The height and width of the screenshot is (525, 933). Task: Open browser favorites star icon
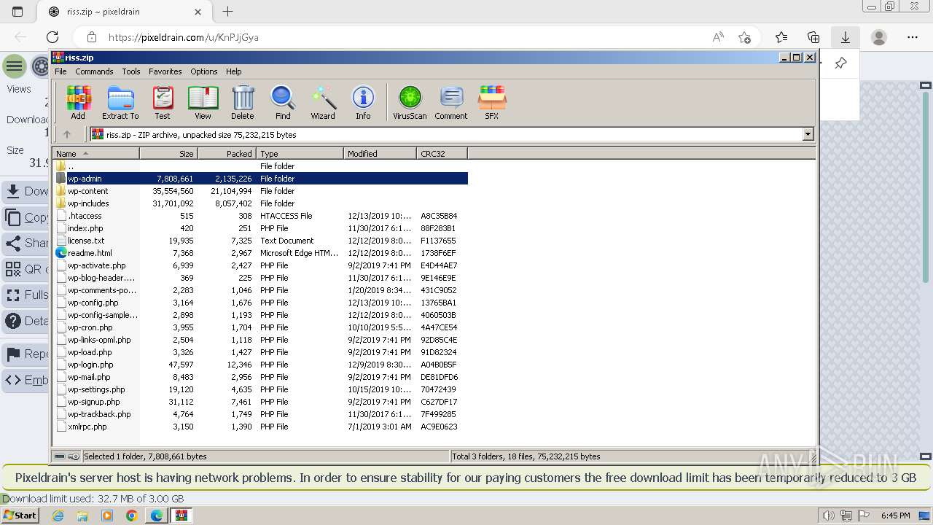point(781,37)
